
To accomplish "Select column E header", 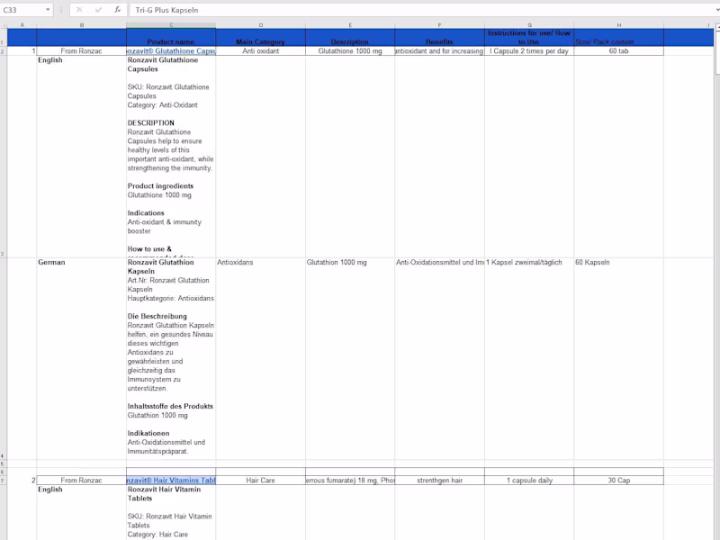I will 350,25.
